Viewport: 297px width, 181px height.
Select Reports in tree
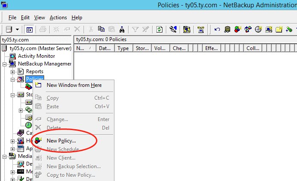(35, 71)
